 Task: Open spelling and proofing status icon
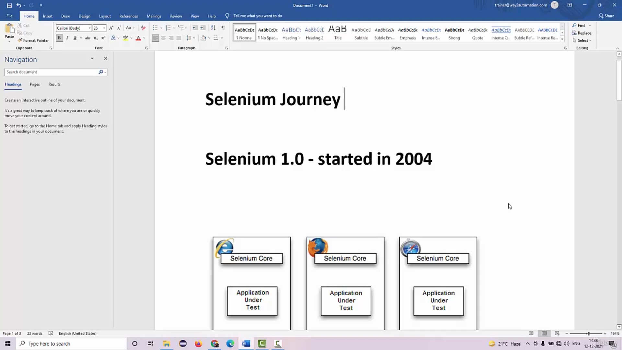point(51,333)
